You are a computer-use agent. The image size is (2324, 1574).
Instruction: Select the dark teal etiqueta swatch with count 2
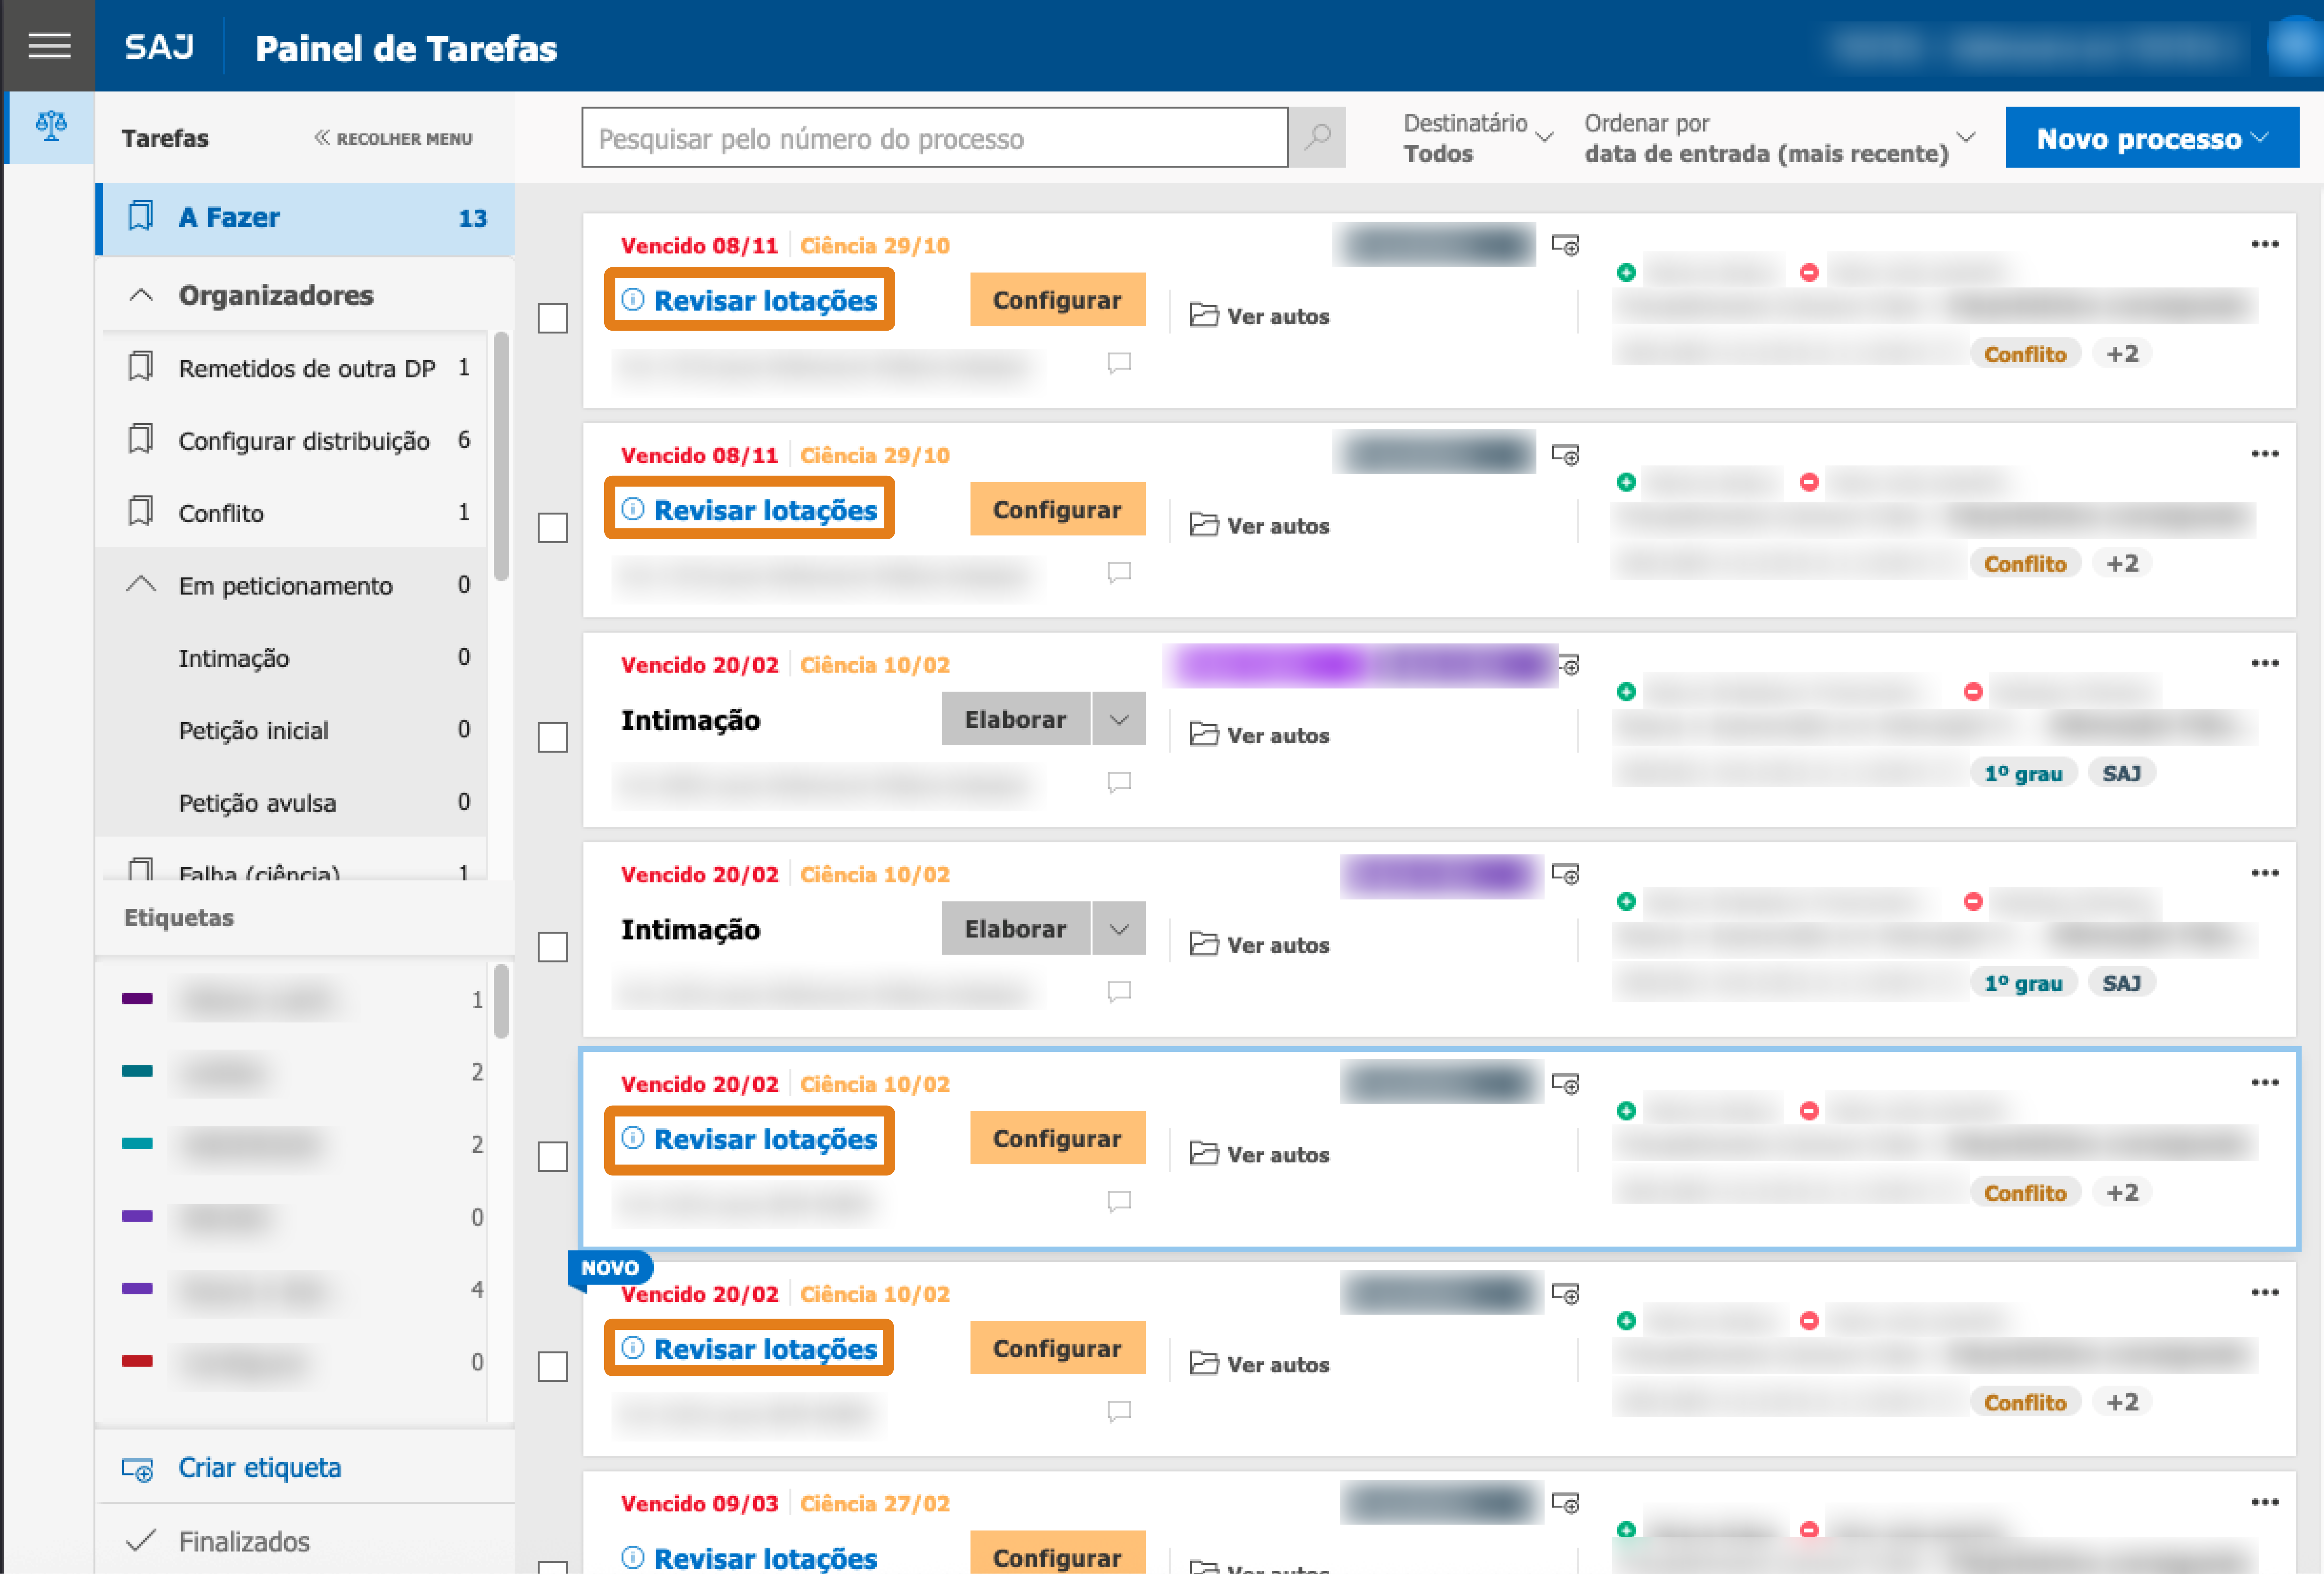click(x=137, y=1071)
